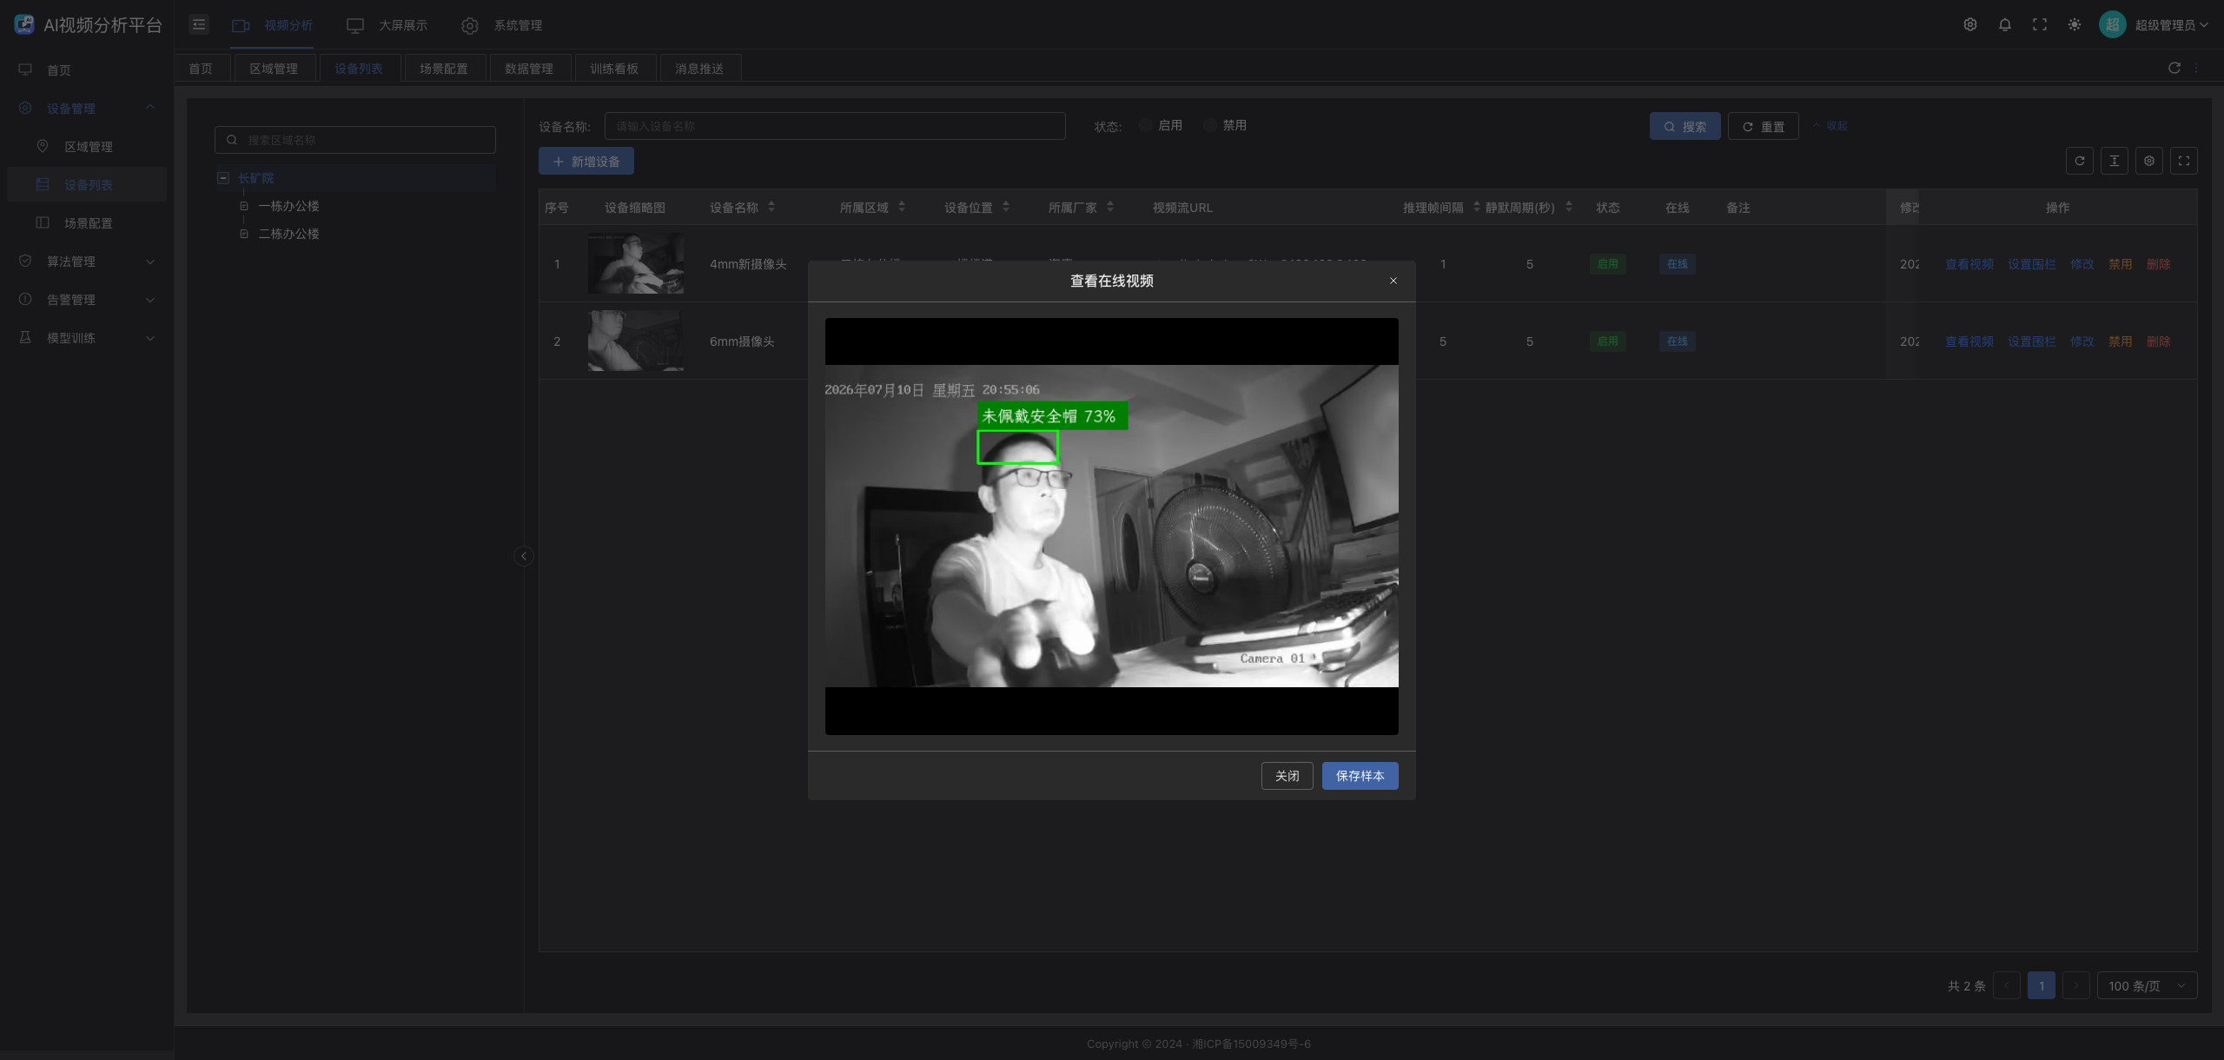The height and width of the screenshot is (1060, 2224).
Task: Click the 4mm新摄像头 thumbnail image
Action: (636, 263)
